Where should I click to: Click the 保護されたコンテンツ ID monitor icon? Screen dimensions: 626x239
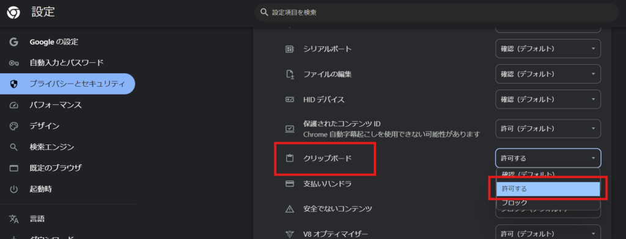(x=290, y=129)
